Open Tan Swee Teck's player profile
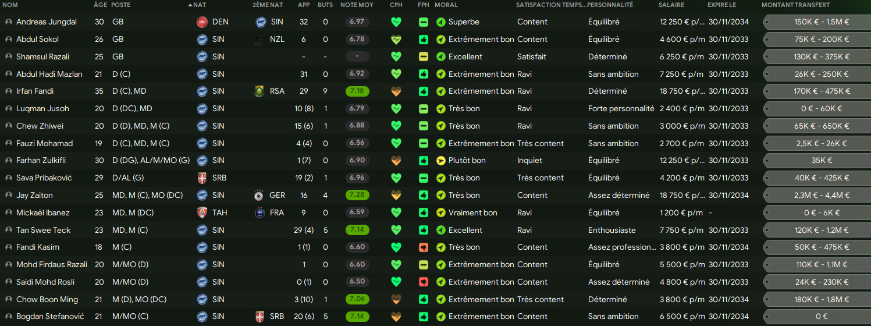 coord(43,230)
